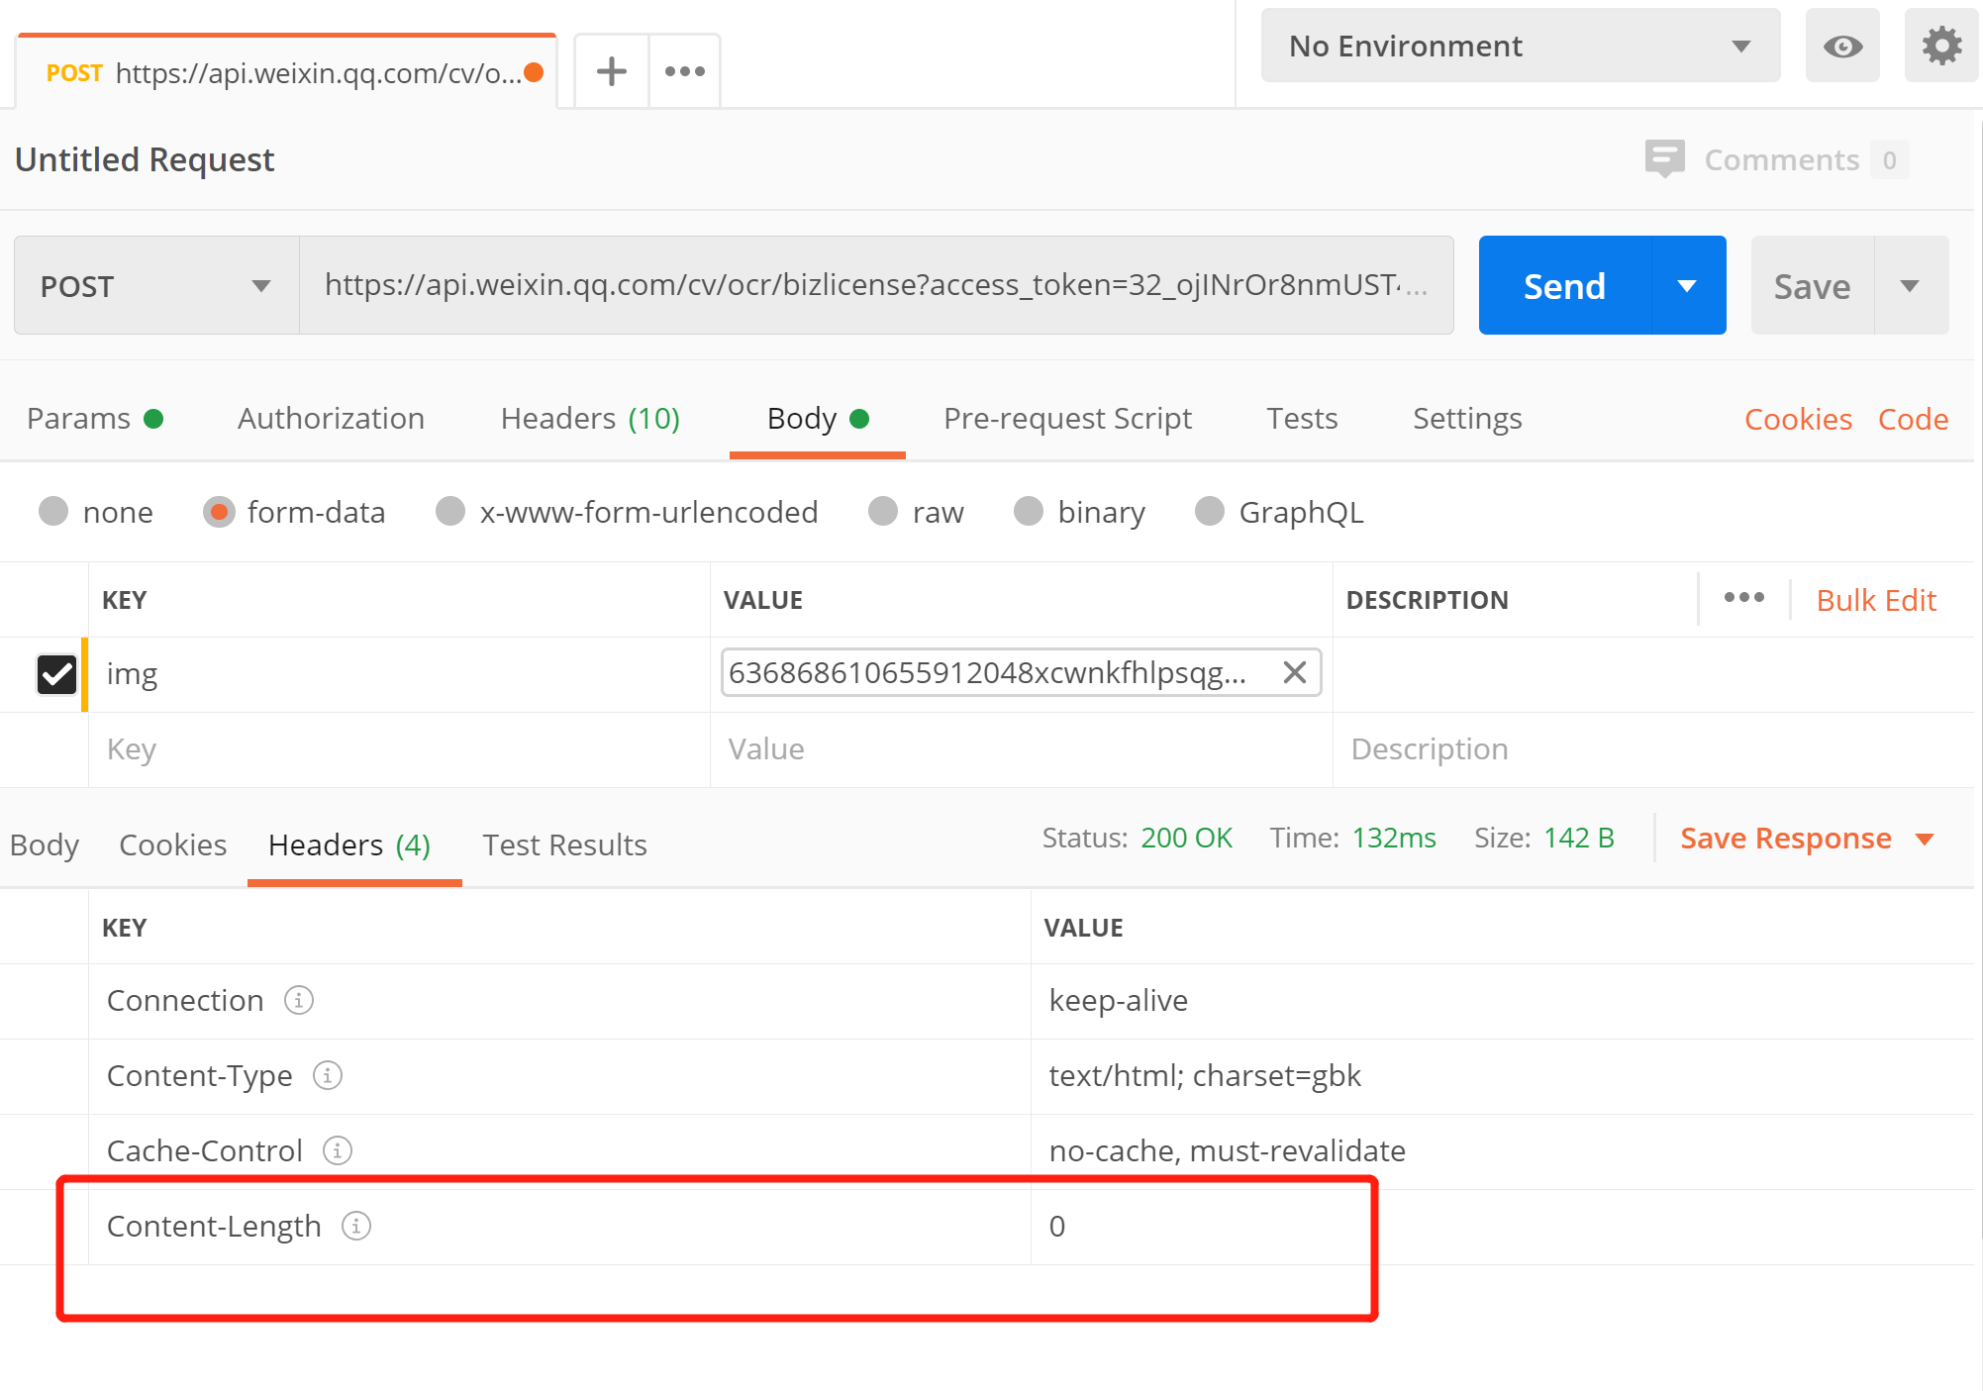Open the response Cookies tab
Viewport: 1983px width, 1391px height.
[172, 845]
